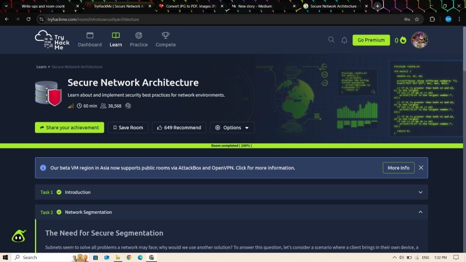Screen dimensions: 466x262
Task: Switch to Write-ups and room count tab
Action: (43, 6)
